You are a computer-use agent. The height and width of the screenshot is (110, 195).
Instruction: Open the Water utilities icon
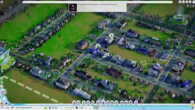88,102
